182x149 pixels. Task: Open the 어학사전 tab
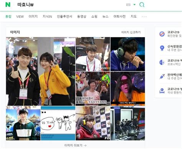tap(119, 16)
